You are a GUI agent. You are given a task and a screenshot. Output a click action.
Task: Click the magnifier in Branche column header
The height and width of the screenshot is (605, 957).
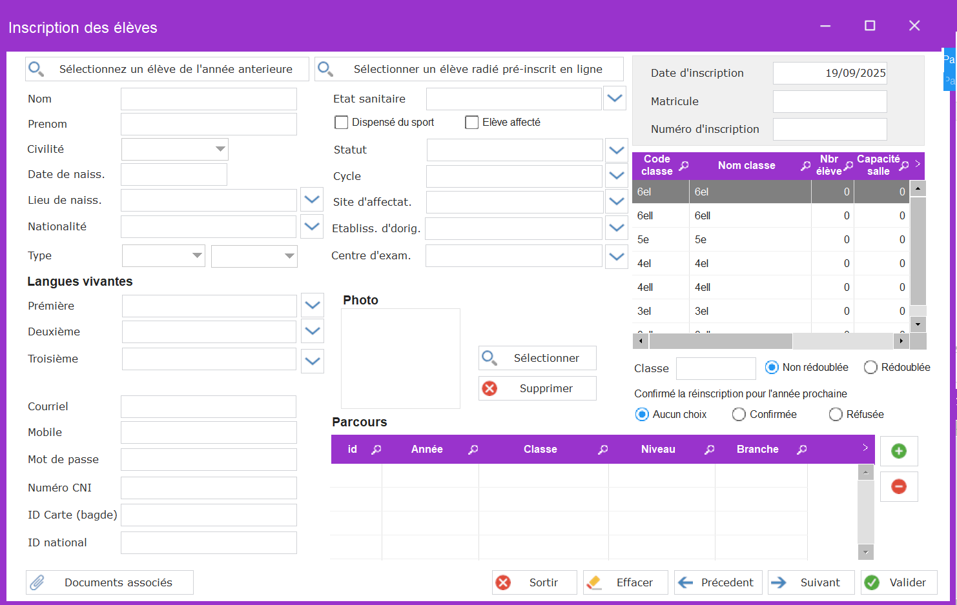click(801, 450)
